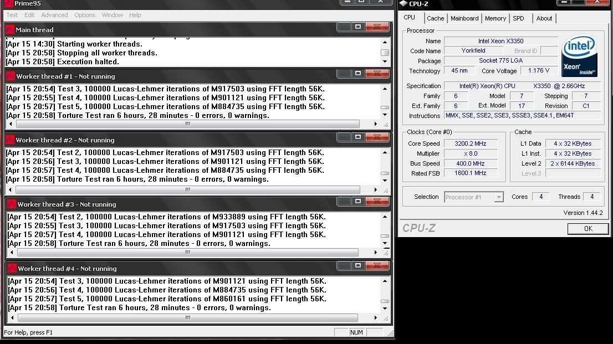Switch to the Memory tab in CPU-Z
The image size is (613, 344).
coord(495,18)
